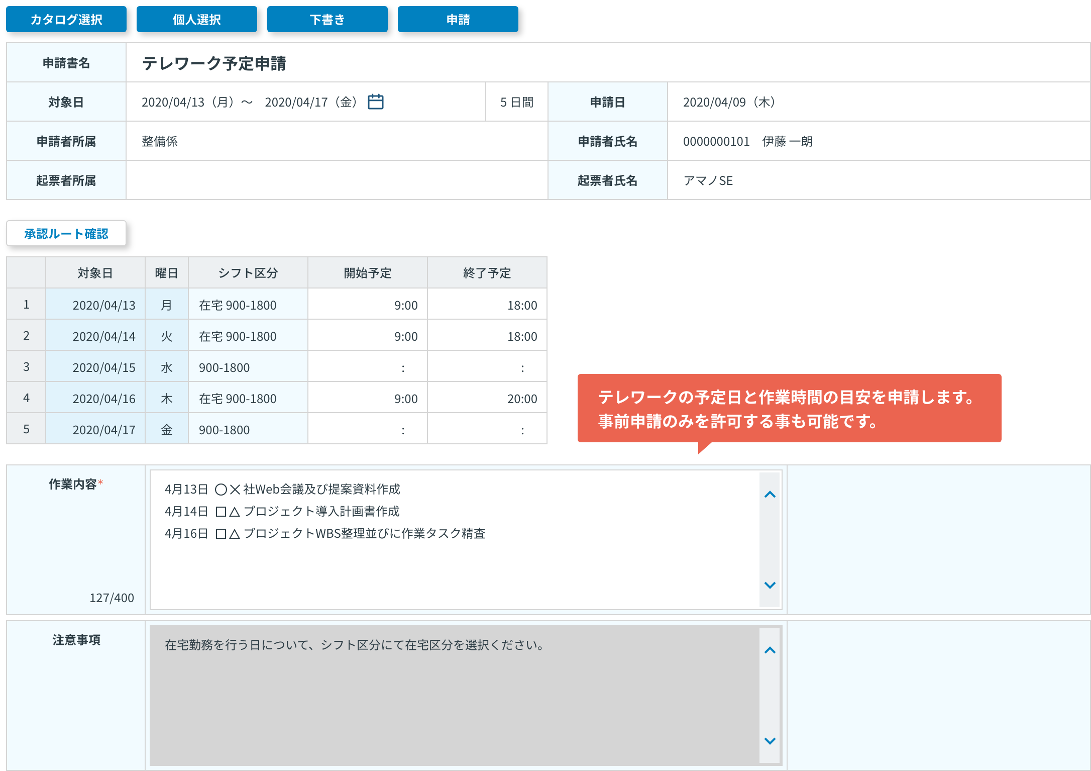This screenshot has width=1091, height=771.
Task: Submit with the 申請 button
Action: 458,19
